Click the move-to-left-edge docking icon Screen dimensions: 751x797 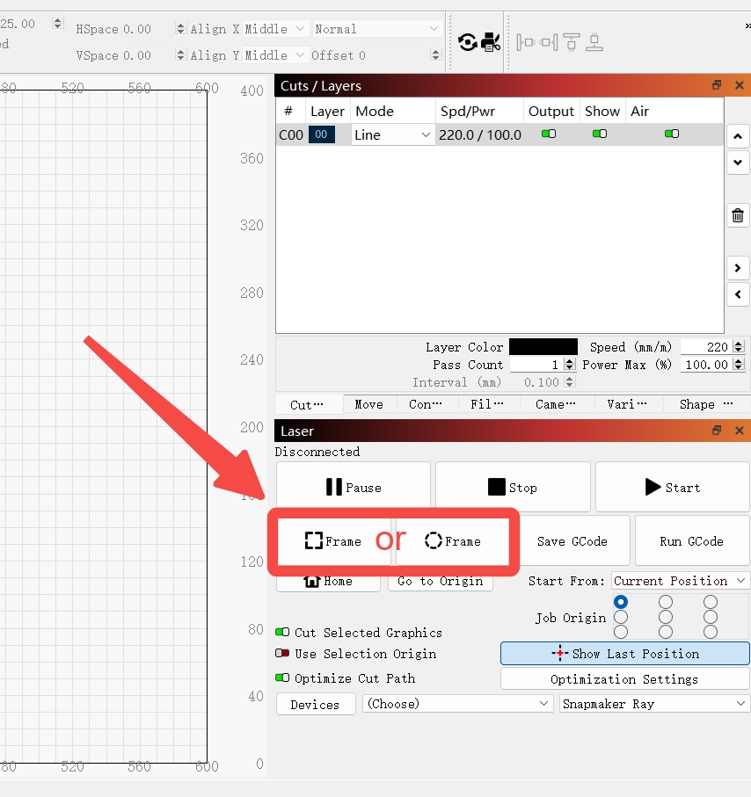[x=525, y=42]
